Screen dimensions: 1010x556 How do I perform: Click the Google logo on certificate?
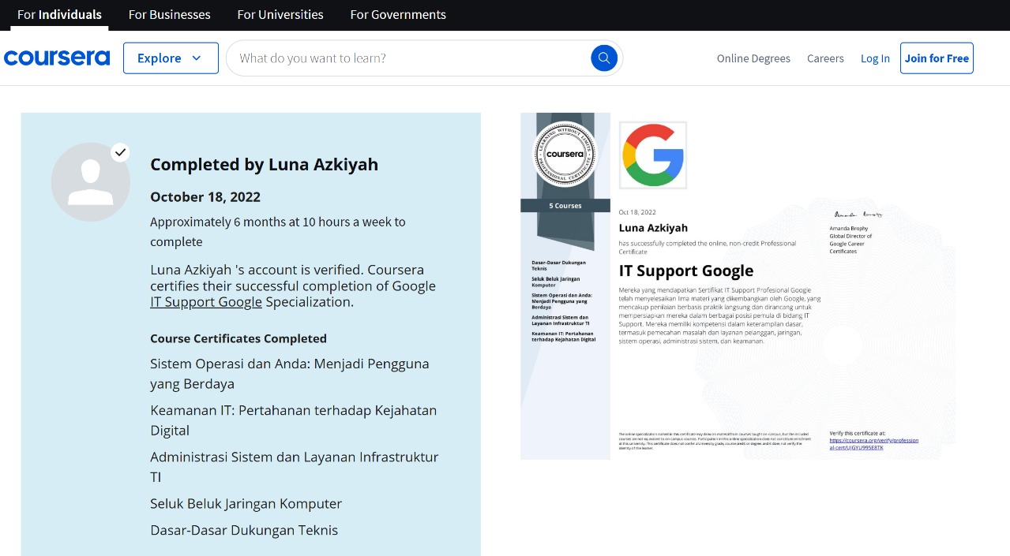(652, 155)
